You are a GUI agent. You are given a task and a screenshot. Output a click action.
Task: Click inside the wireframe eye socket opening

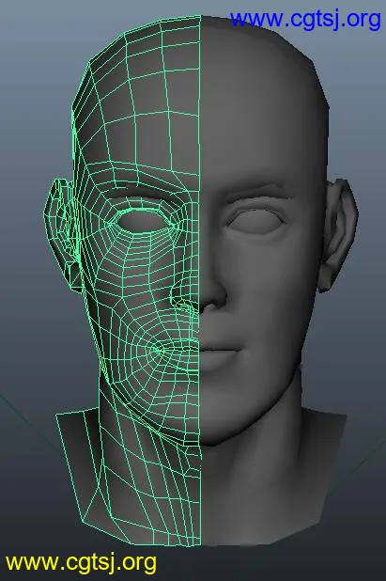145,221
